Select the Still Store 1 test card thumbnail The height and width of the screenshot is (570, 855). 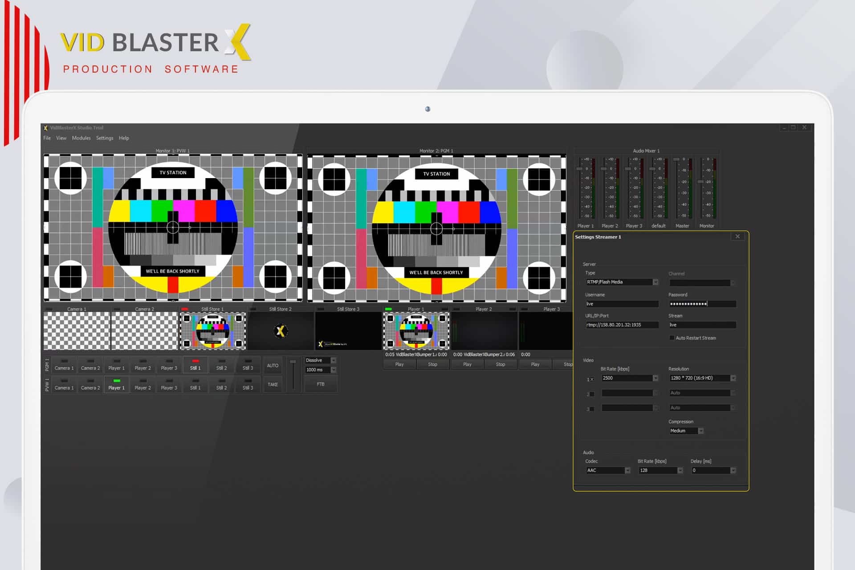(x=212, y=330)
